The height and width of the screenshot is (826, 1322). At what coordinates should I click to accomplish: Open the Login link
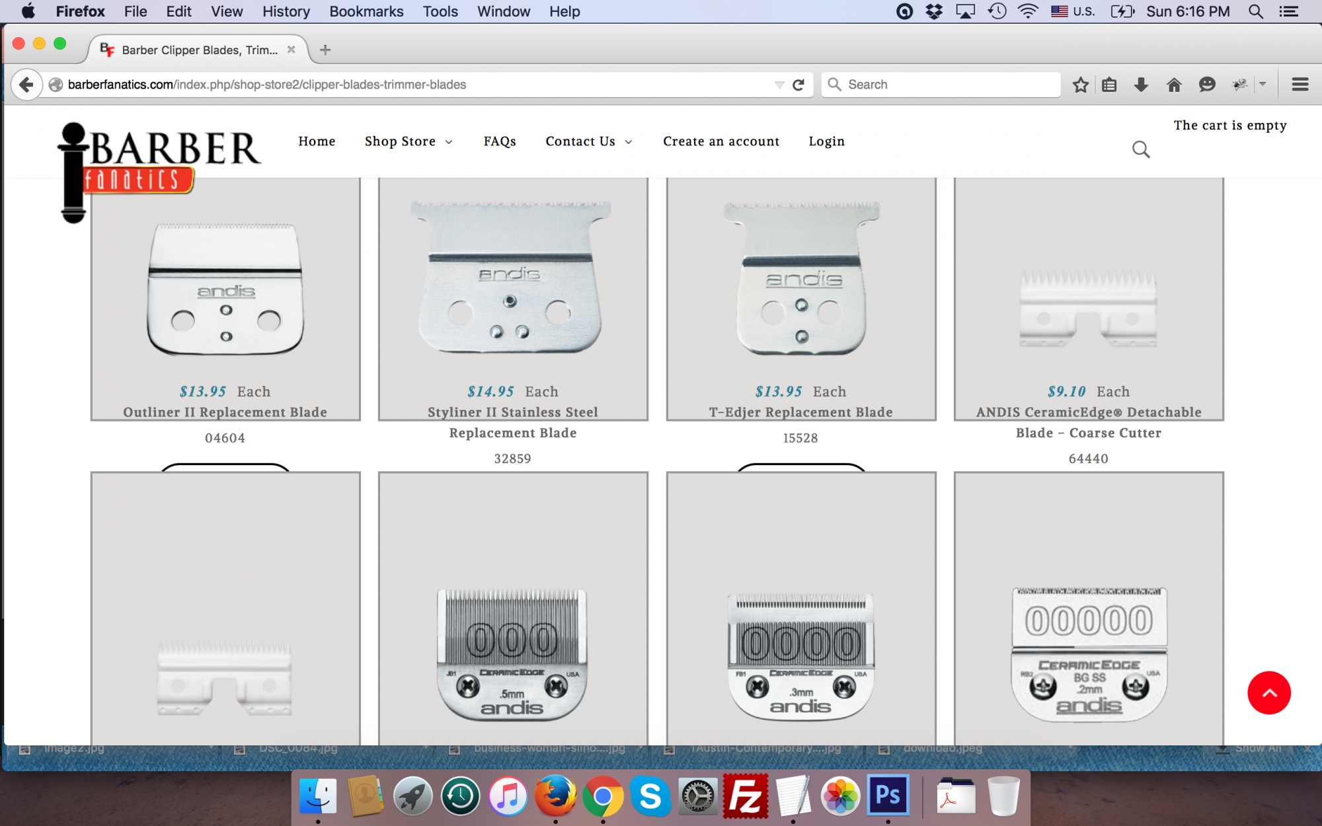(826, 141)
